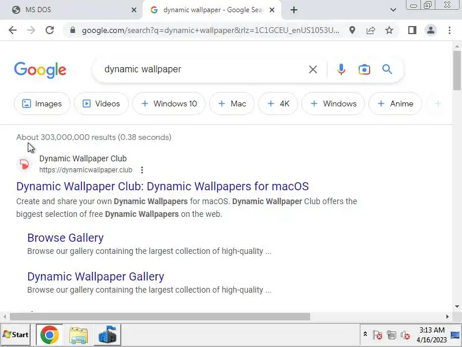Close the dynamic wallpaper Google Search tab

(x=272, y=10)
